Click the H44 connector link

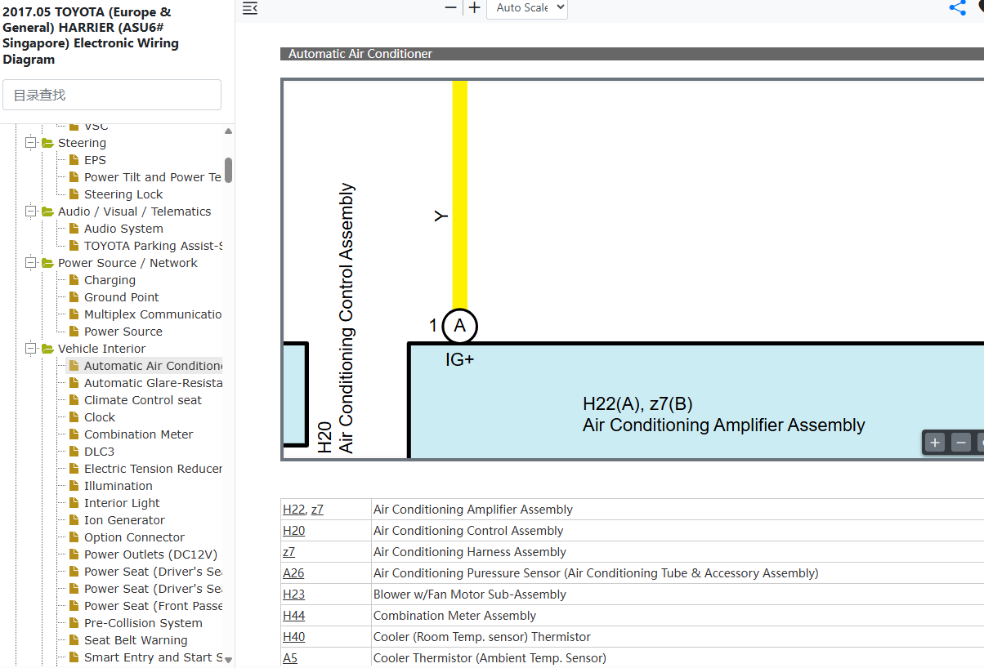pyautogui.click(x=294, y=616)
